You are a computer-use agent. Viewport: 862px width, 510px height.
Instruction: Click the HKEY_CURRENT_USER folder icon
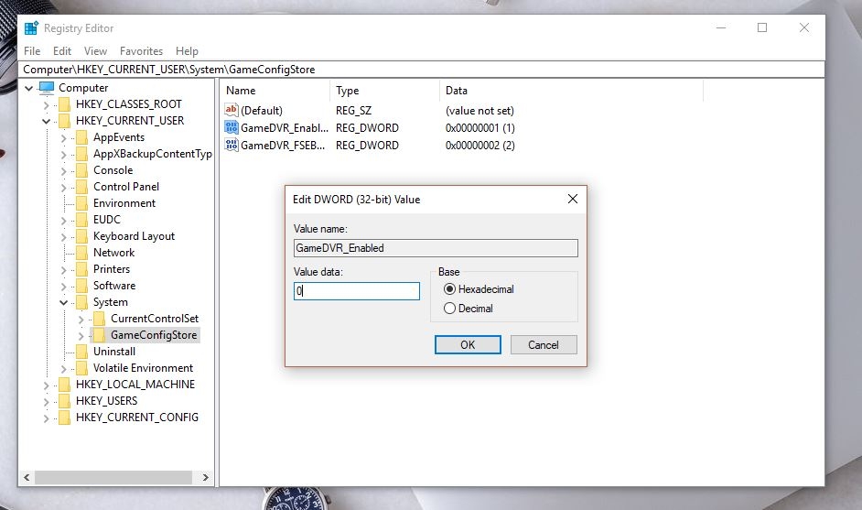coord(64,121)
